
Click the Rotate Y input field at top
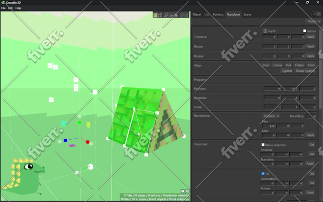coord(284,56)
